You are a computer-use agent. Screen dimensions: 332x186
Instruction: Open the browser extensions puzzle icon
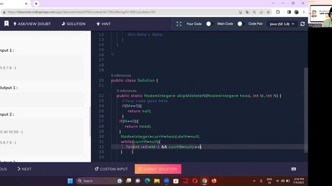pos(278,12)
